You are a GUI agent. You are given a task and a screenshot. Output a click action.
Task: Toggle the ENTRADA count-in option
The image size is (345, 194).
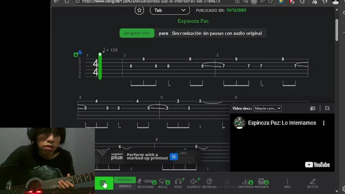(x=209, y=183)
